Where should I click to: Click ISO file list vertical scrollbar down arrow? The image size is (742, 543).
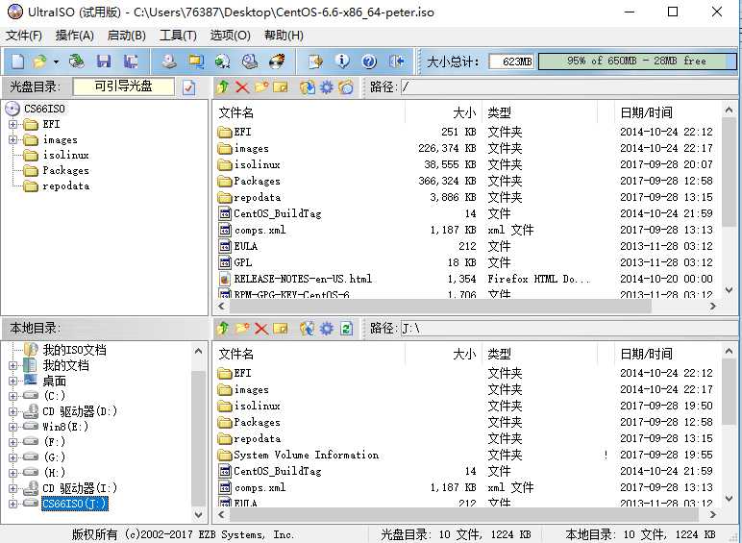point(730,289)
